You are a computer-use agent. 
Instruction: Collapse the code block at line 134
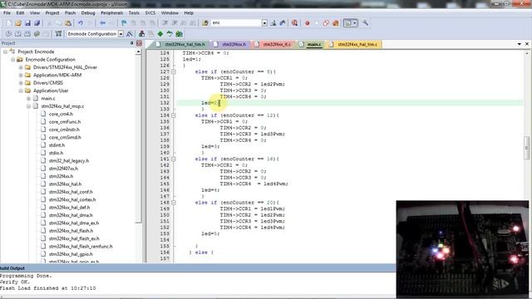tap(174, 115)
